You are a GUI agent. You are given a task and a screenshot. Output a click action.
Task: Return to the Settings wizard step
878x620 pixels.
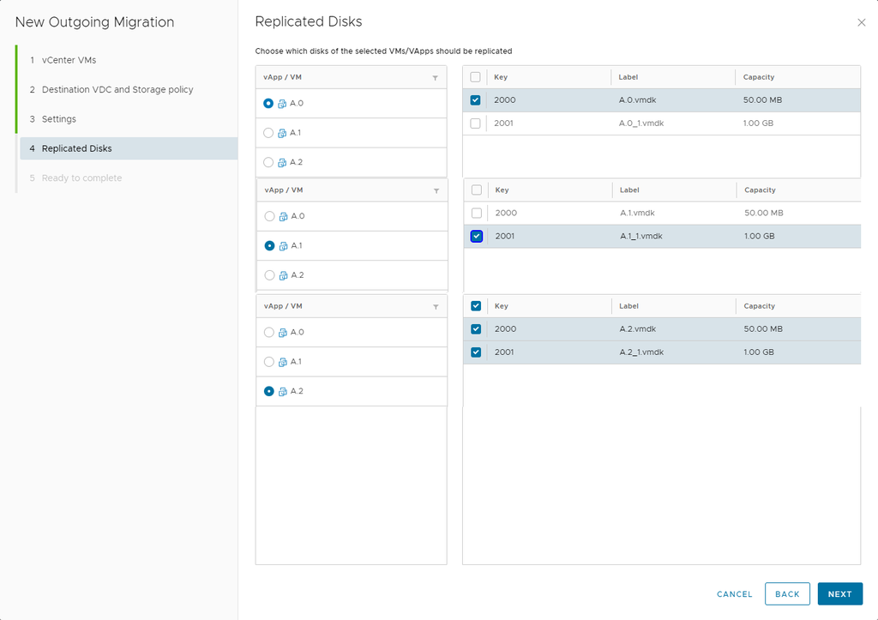(58, 119)
